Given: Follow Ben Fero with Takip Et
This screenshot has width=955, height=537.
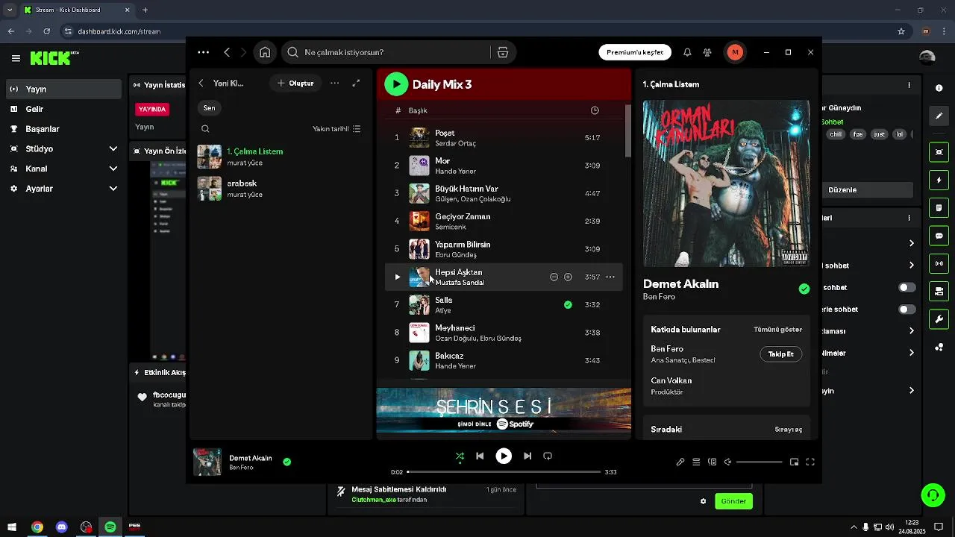Looking at the screenshot, I should [x=781, y=354].
